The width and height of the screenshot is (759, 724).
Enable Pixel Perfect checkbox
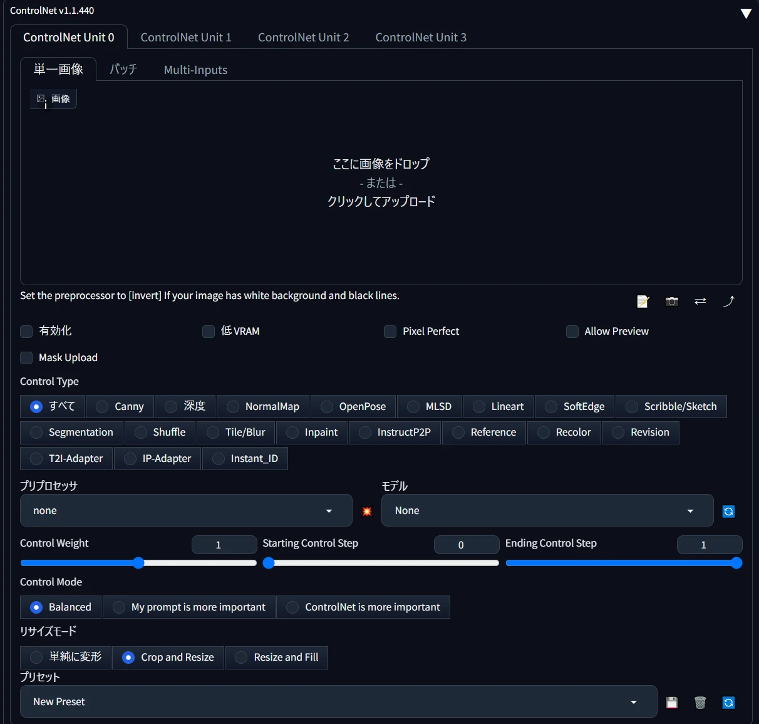pos(390,332)
